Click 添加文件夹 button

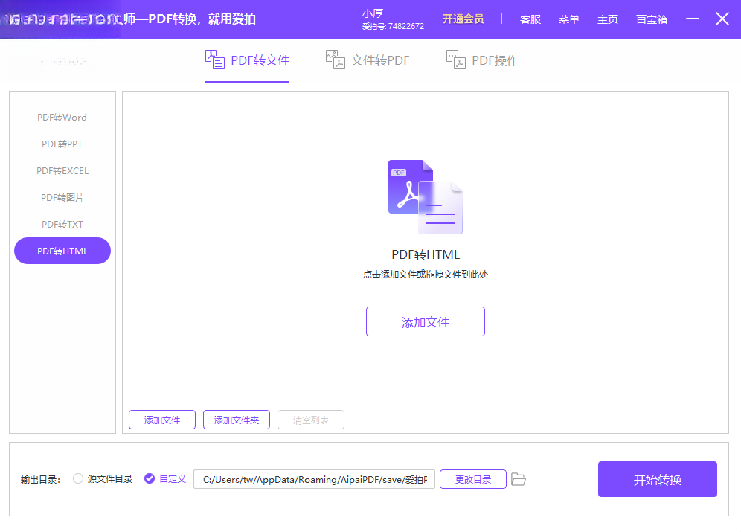point(237,420)
